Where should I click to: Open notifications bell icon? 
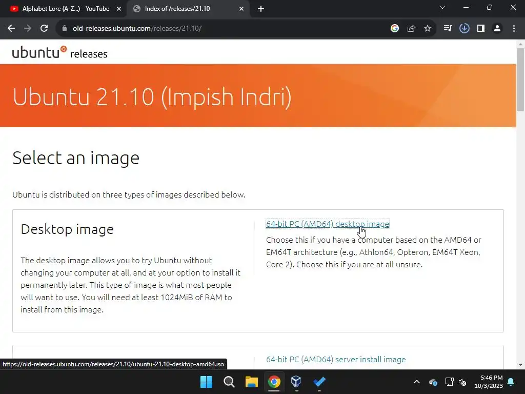tap(511, 382)
